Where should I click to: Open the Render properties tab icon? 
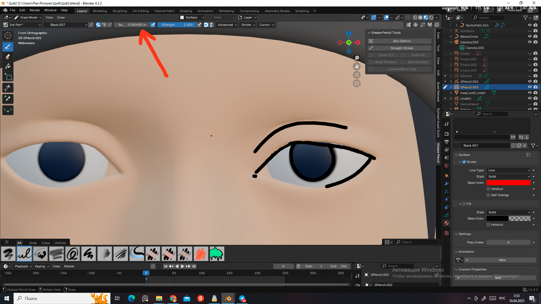[x=447, y=134]
